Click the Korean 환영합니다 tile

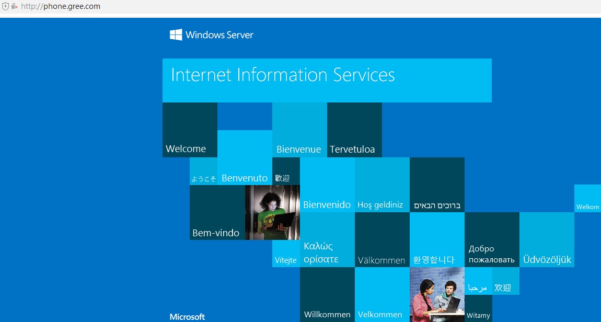[437, 239]
